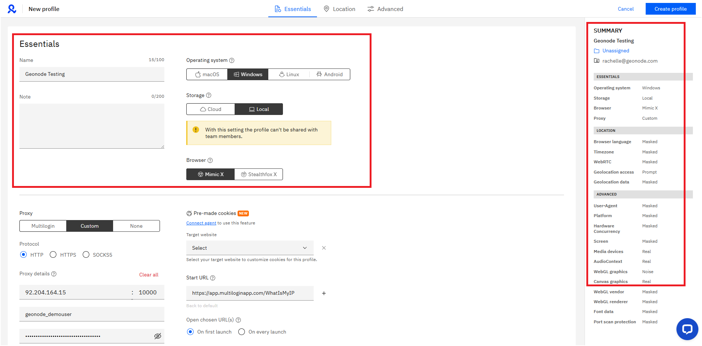This screenshot has height=346, width=702.
Task: Select the HTTPS protocol
Action: point(53,254)
